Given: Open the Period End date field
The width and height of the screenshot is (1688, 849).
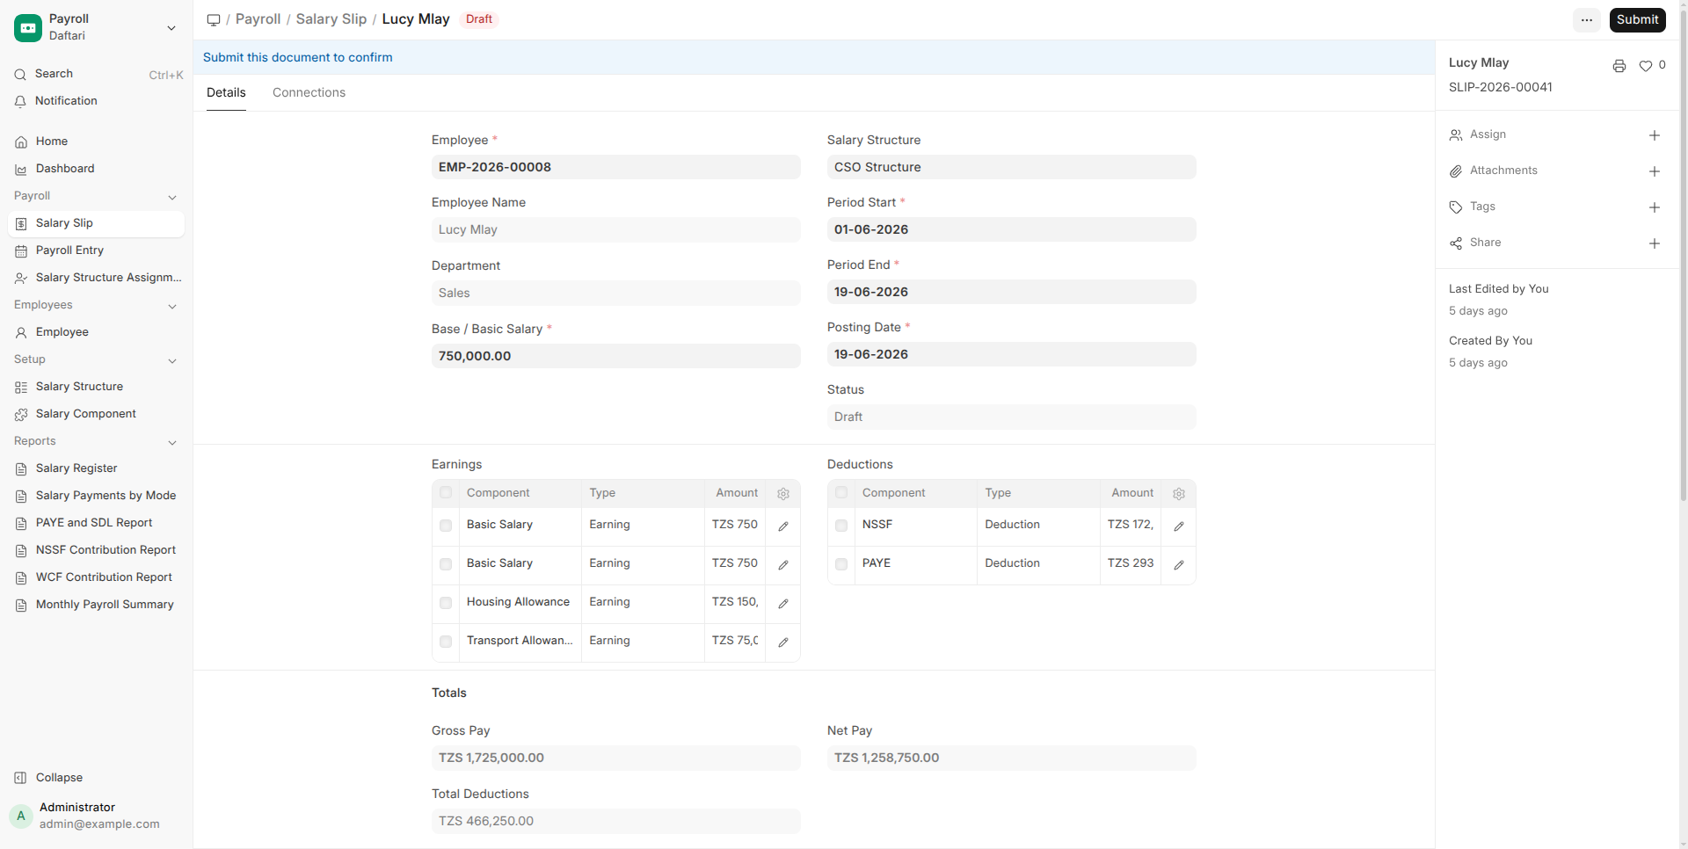Looking at the screenshot, I should pyautogui.click(x=1011, y=292).
